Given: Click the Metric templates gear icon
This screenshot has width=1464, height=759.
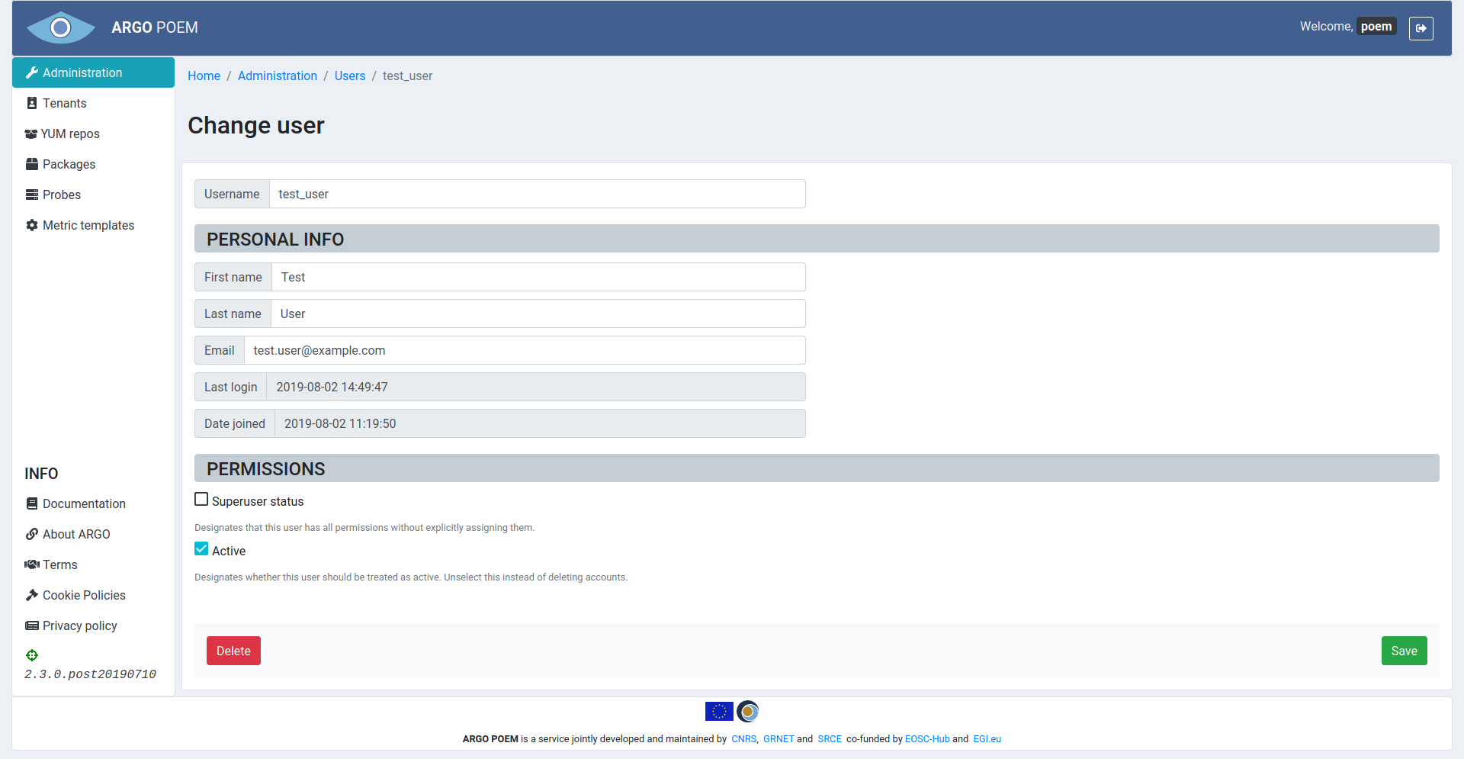Looking at the screenshot, I should tap(31, 224).
